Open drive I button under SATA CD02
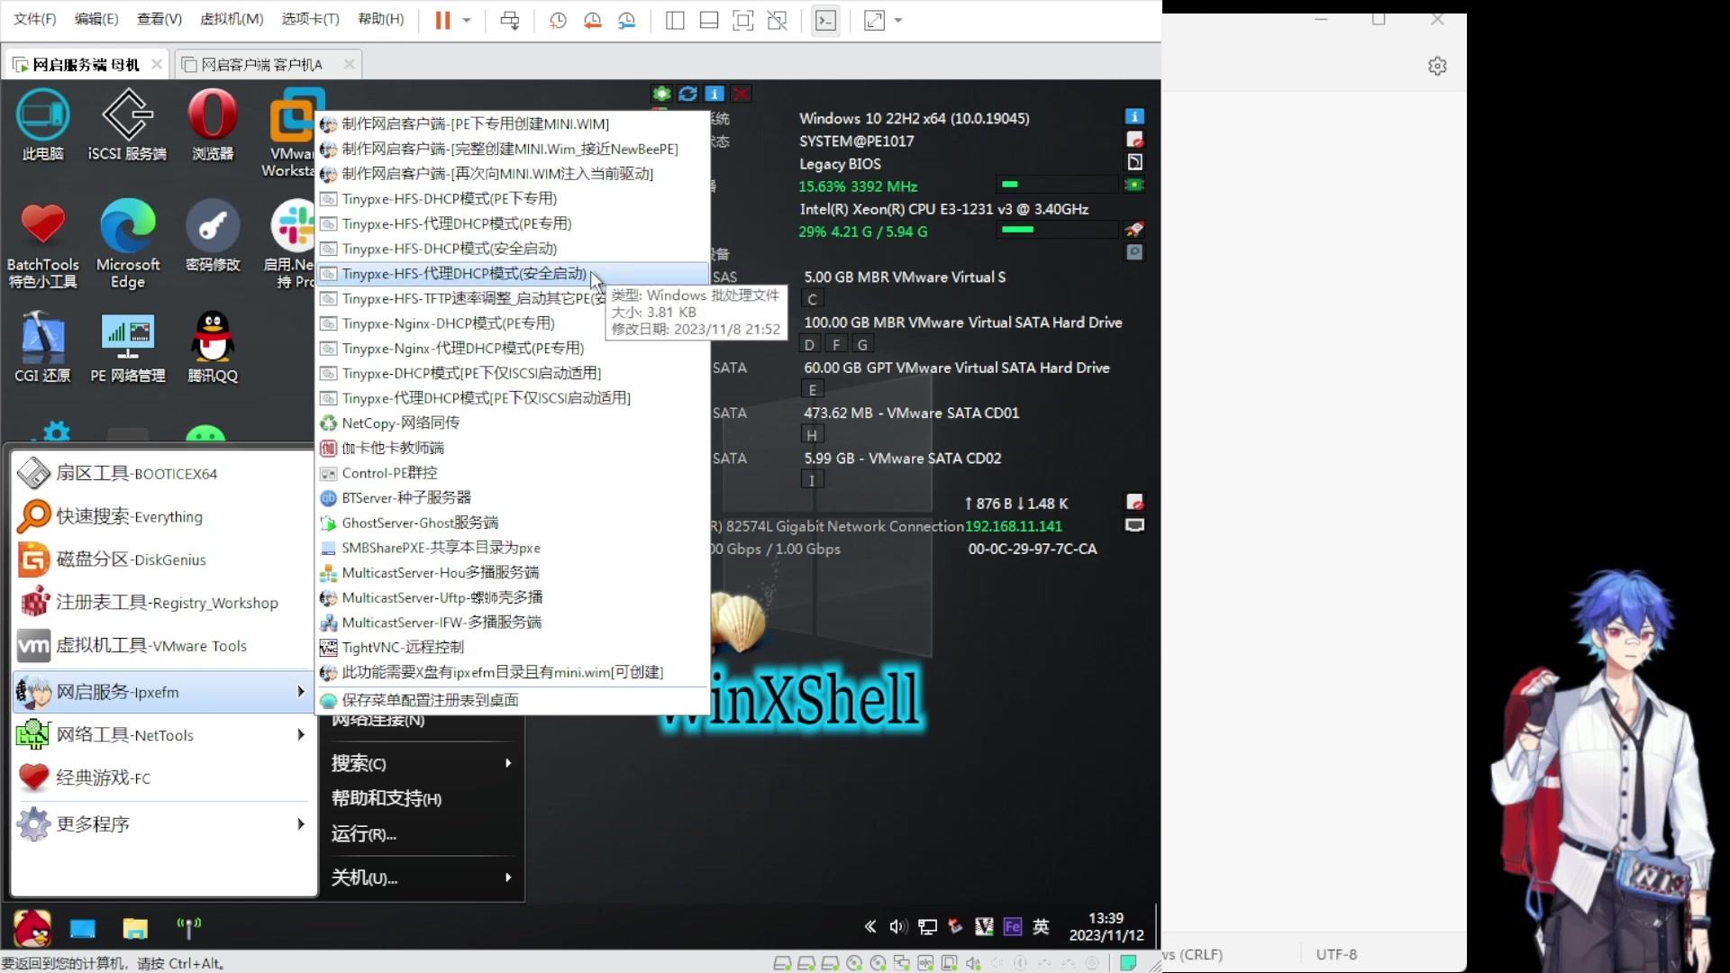 tap(812, 480)
